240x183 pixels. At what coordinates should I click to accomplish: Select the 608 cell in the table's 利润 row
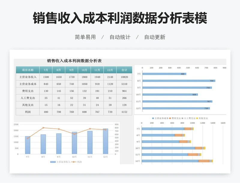point(84,112)
